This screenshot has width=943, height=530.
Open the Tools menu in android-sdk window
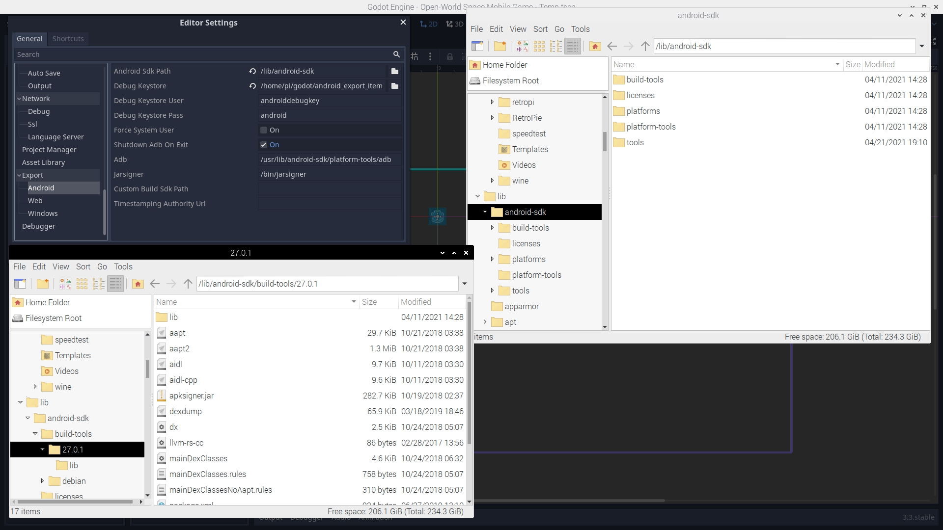click(580, 29)
